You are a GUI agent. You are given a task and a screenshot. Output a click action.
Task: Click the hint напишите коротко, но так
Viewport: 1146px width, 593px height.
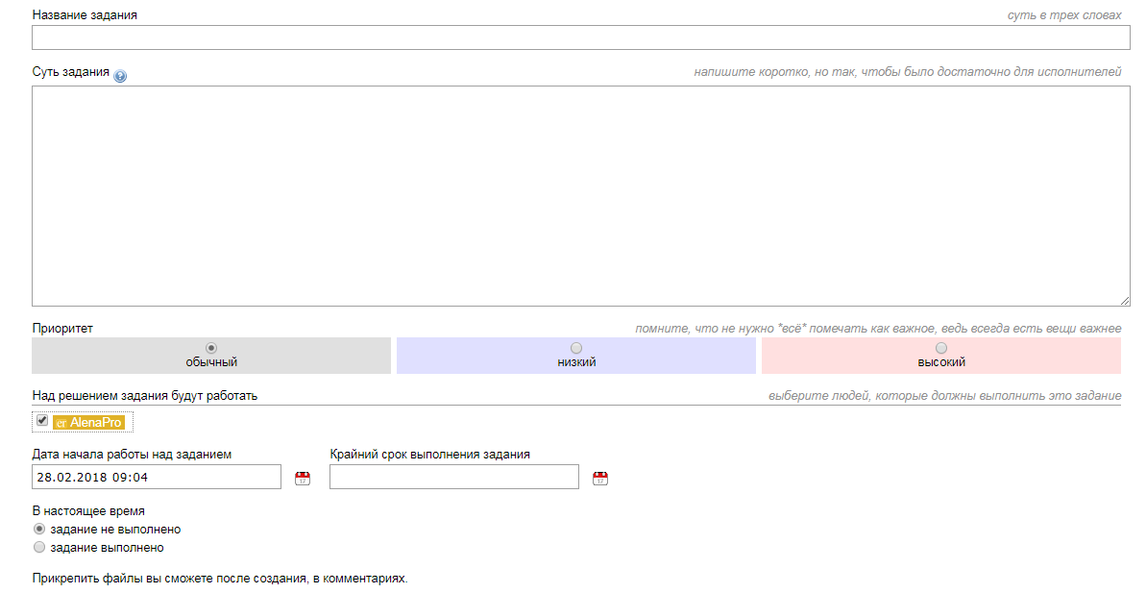click(x=908, y=72)
